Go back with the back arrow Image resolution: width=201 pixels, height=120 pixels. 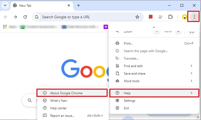coord(6,17)
